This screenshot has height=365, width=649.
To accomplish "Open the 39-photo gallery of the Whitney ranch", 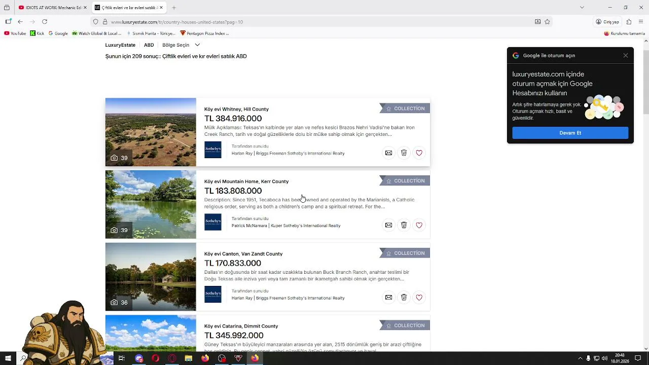I will pos(151,132).
